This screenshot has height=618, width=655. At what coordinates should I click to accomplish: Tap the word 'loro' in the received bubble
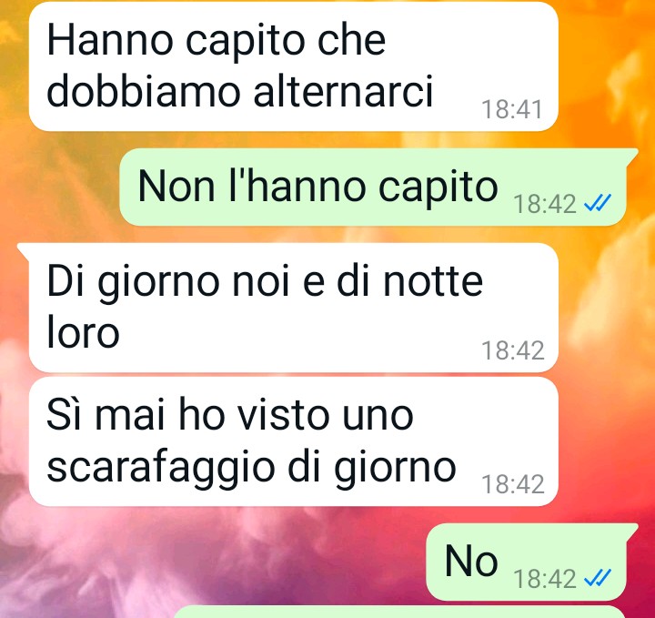pos(83,333)
